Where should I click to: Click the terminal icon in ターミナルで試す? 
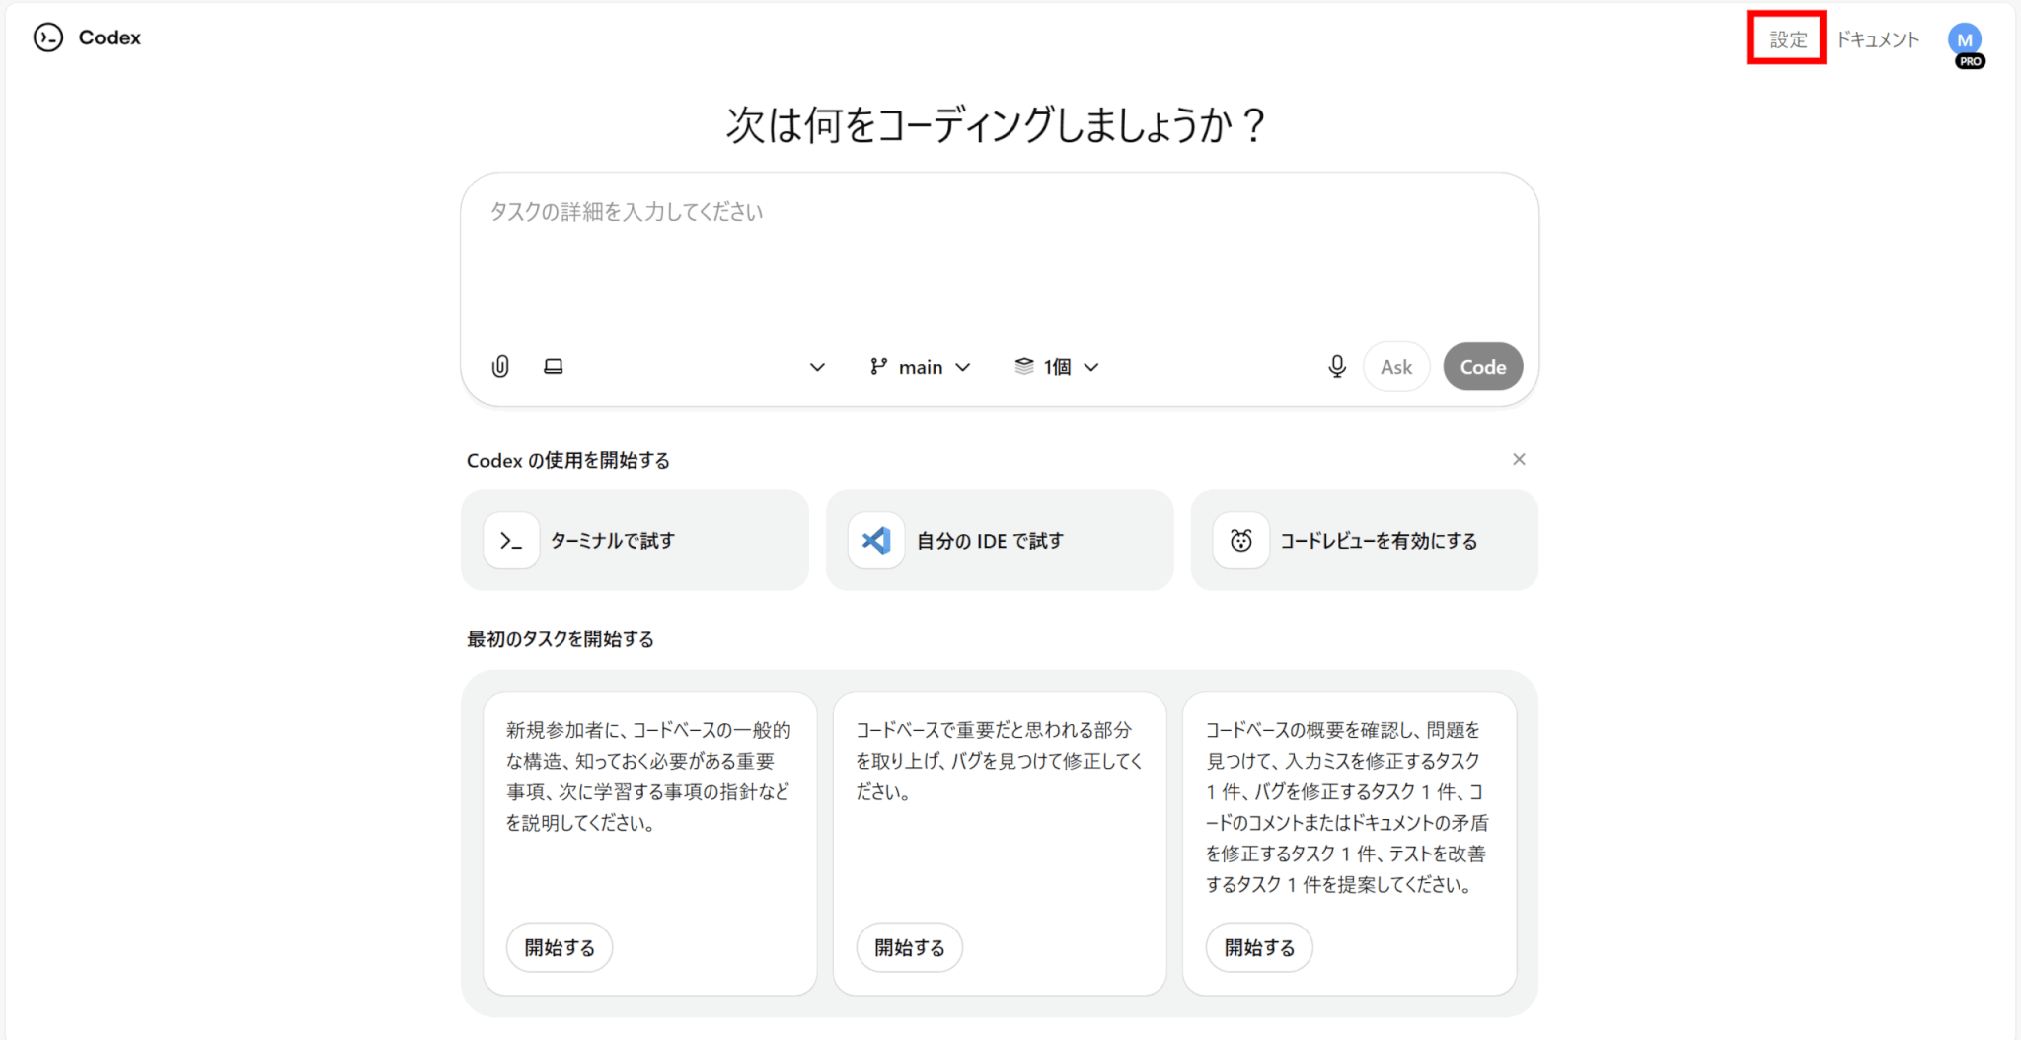click(511, 541)
